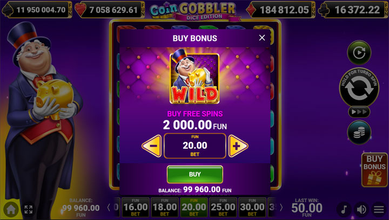389x220 pixels.
Task: Close the Buy Bonus dialog
Action: point(262,38)
